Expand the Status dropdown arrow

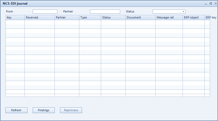(x=183, y=12)
